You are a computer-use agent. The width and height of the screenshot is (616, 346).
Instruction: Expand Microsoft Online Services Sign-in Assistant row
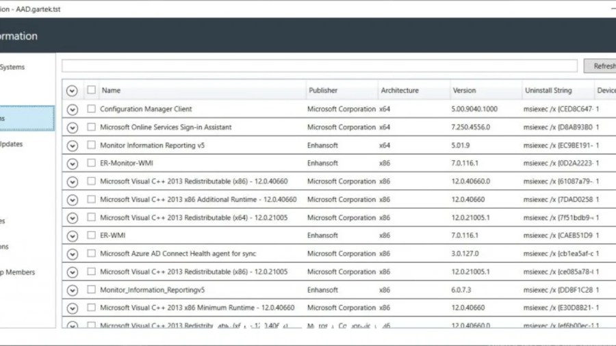tap(73, 127)
